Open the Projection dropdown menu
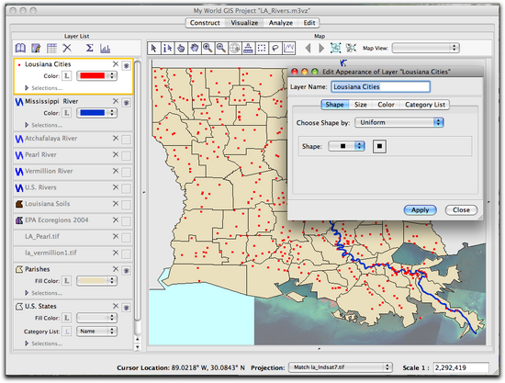505x383 pixels. 340,367
